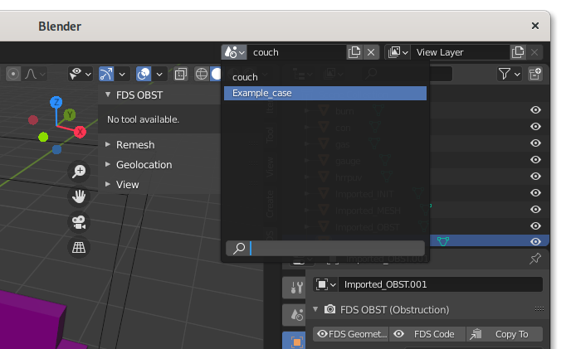Open the scene browse dropdown icon
Image resolution: width=566 pixels, height=349 pixels.
click(x=234, y=52)
